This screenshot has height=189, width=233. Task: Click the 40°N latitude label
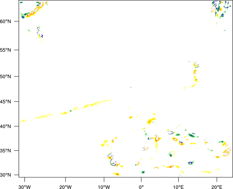tap(6, 126)
